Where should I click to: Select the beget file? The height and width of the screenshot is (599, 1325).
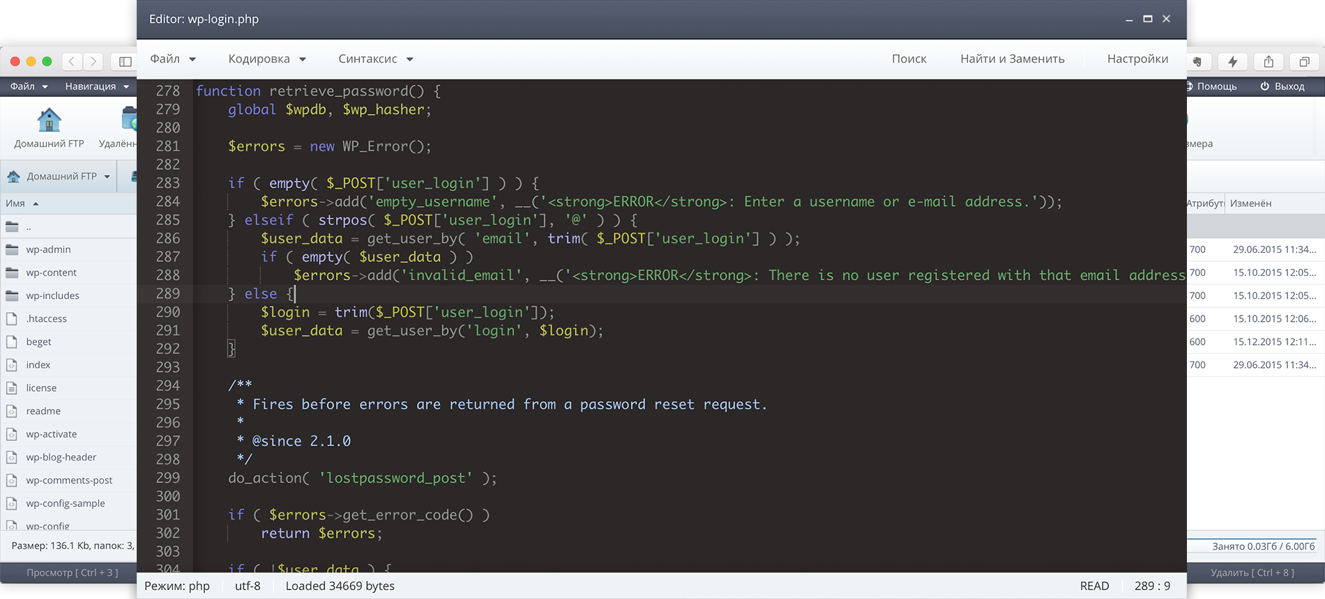click(x=38, y=341)
